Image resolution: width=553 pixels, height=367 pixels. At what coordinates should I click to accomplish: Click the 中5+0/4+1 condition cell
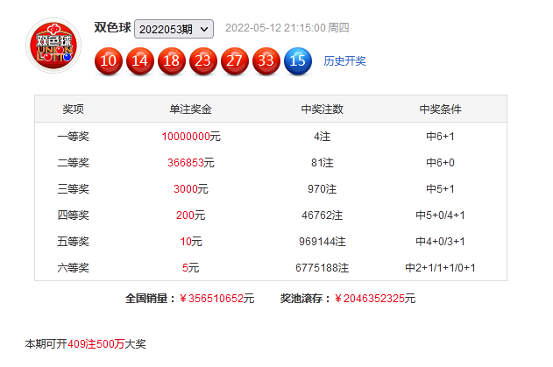coord(440,215)
